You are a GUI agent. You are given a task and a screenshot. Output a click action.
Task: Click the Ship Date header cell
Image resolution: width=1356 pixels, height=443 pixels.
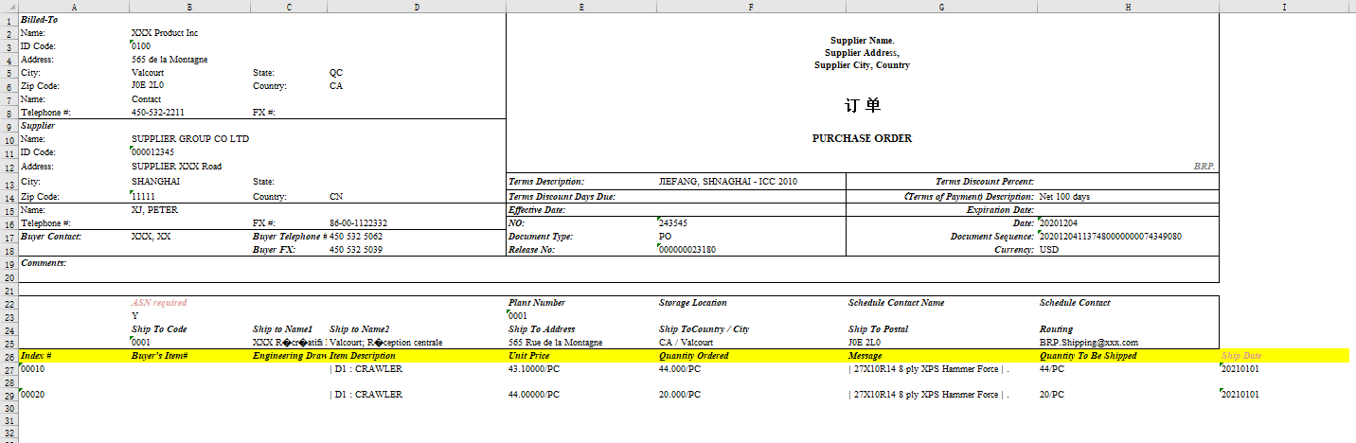coord(1241,356)
